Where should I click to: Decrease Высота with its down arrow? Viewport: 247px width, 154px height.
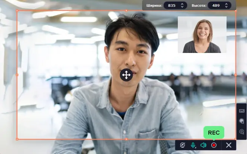(x=227, y=7)
